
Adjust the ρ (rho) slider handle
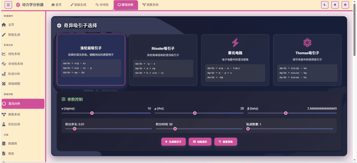[x=195, y=113]
